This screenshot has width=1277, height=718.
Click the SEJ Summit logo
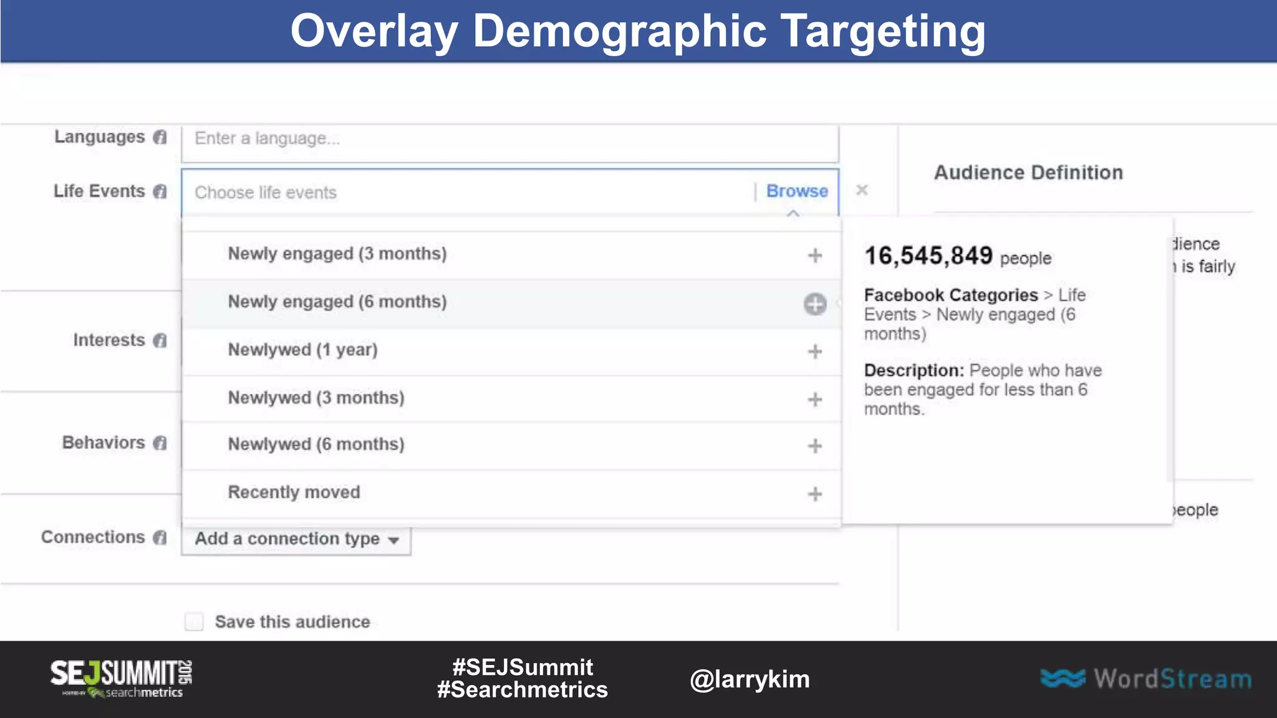click(121, 678)
